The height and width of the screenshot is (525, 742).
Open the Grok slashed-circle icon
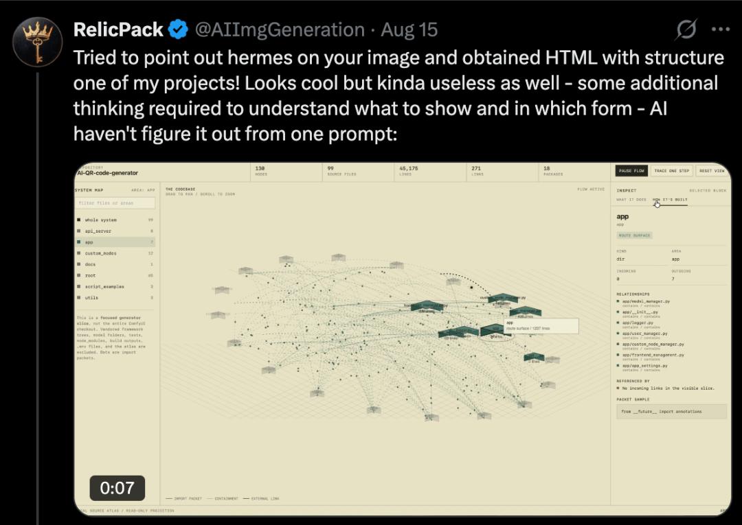pyautogui.click(x=686, y=30)
